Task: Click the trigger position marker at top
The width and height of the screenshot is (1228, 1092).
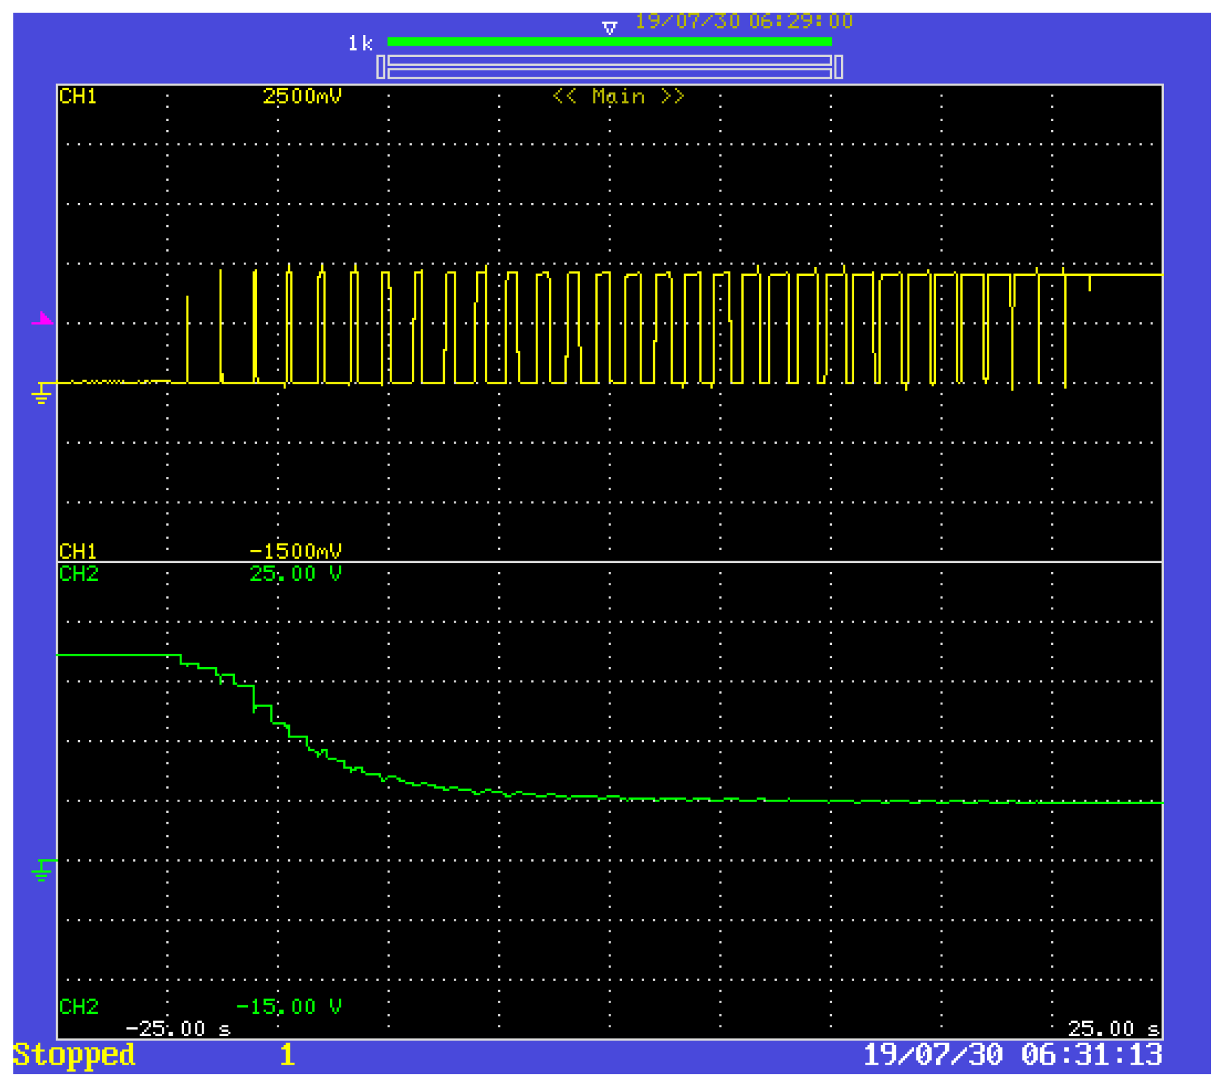Action: (x=609, y=28)
